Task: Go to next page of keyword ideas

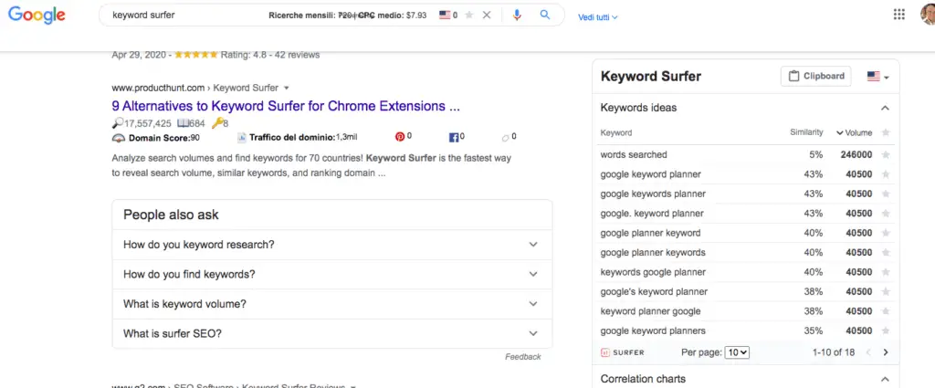Action: (x=886, y=352)
